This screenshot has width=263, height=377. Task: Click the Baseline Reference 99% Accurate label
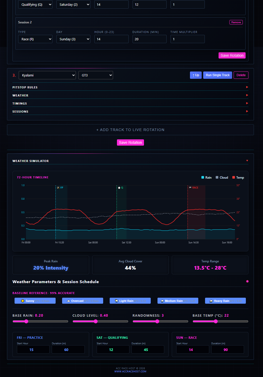(44, 293)
